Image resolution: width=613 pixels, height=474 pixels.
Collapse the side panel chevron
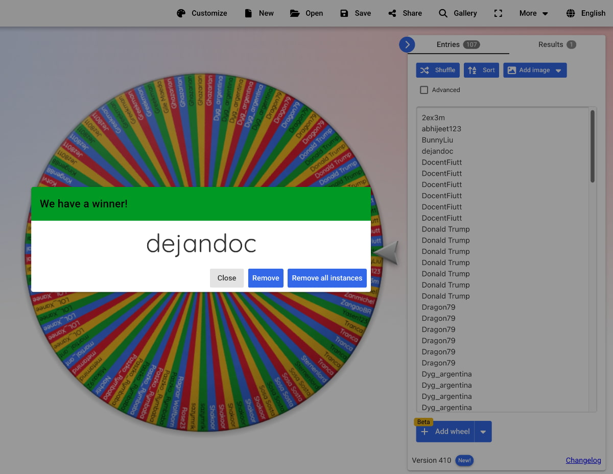tap(407, 44)
